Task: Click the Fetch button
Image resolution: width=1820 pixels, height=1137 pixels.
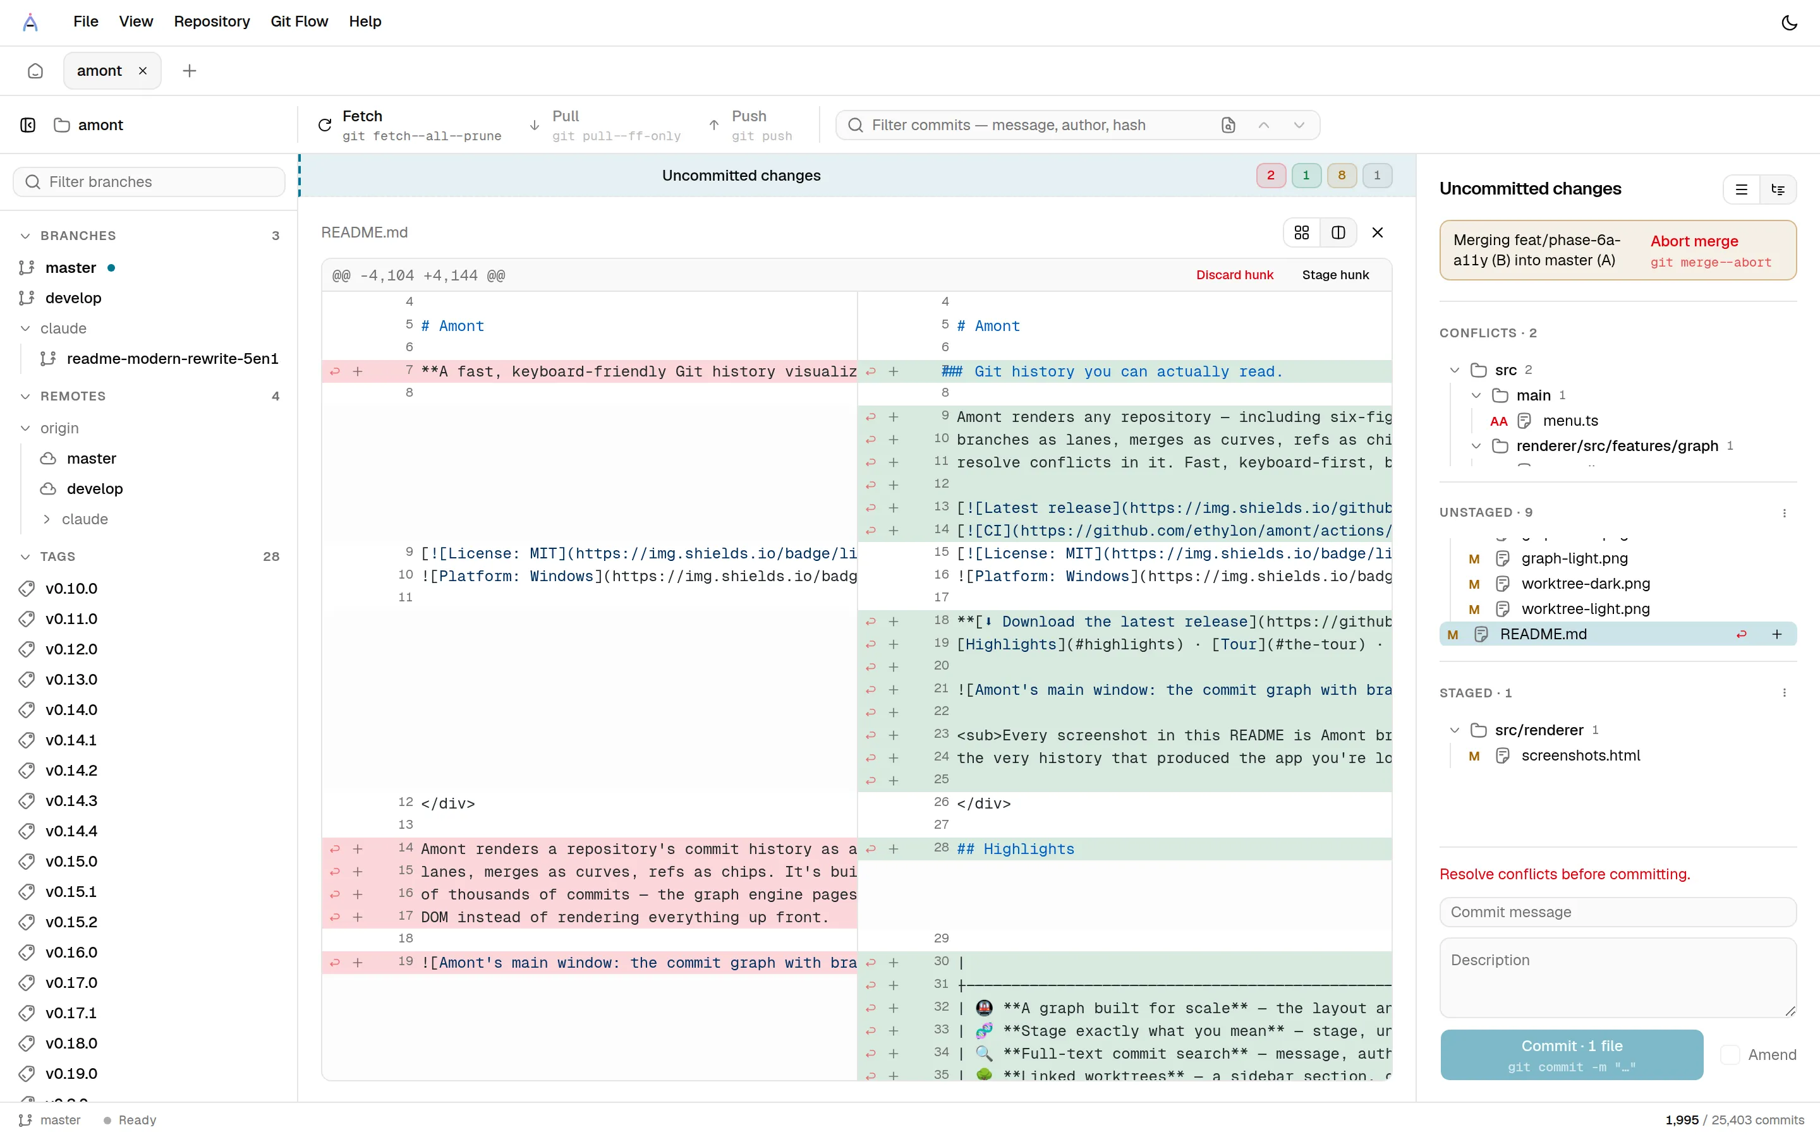Action: point(409,125)
